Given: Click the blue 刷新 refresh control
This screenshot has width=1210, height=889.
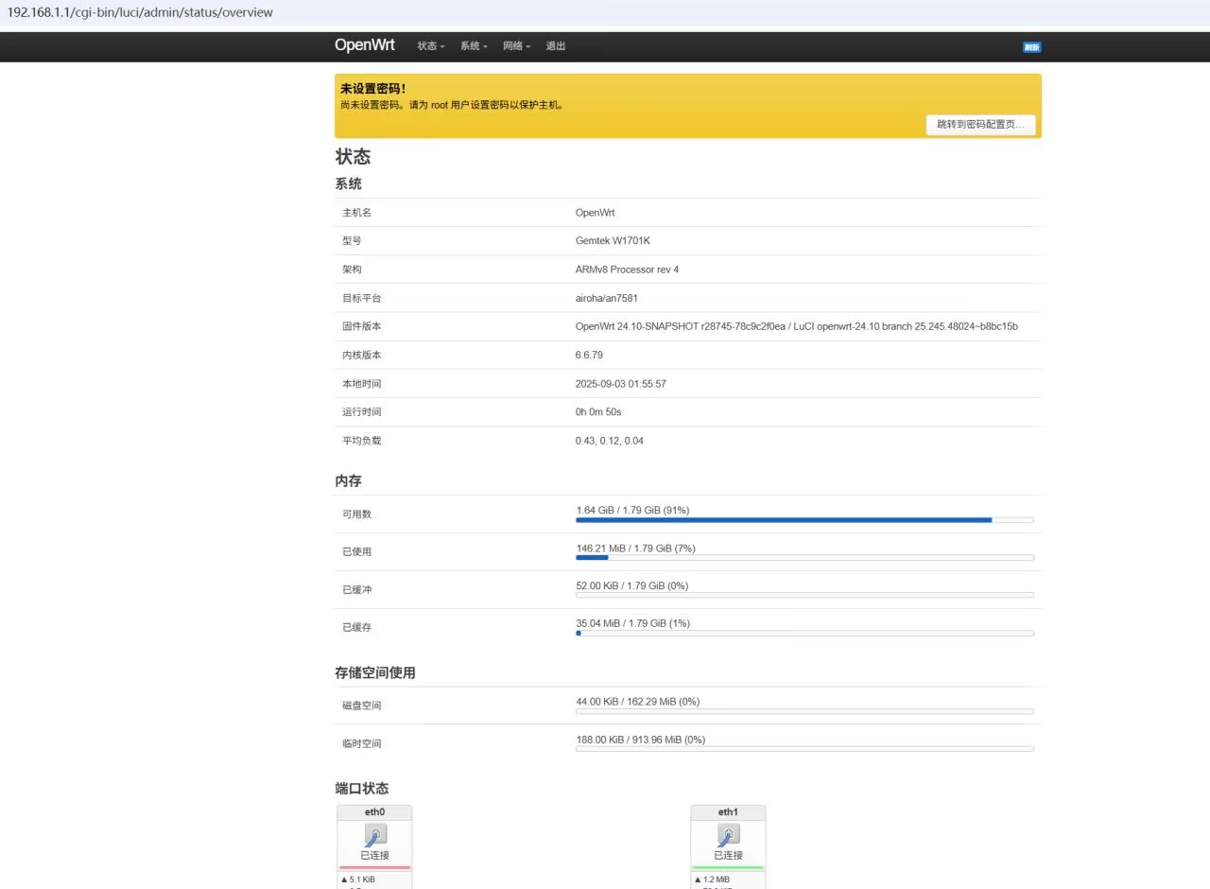Looking at the screenshot, I should click(1030, 46).
